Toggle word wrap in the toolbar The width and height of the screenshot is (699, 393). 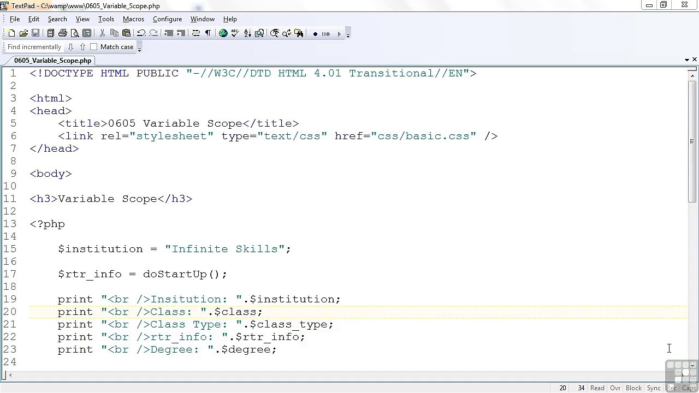point(196,33)
